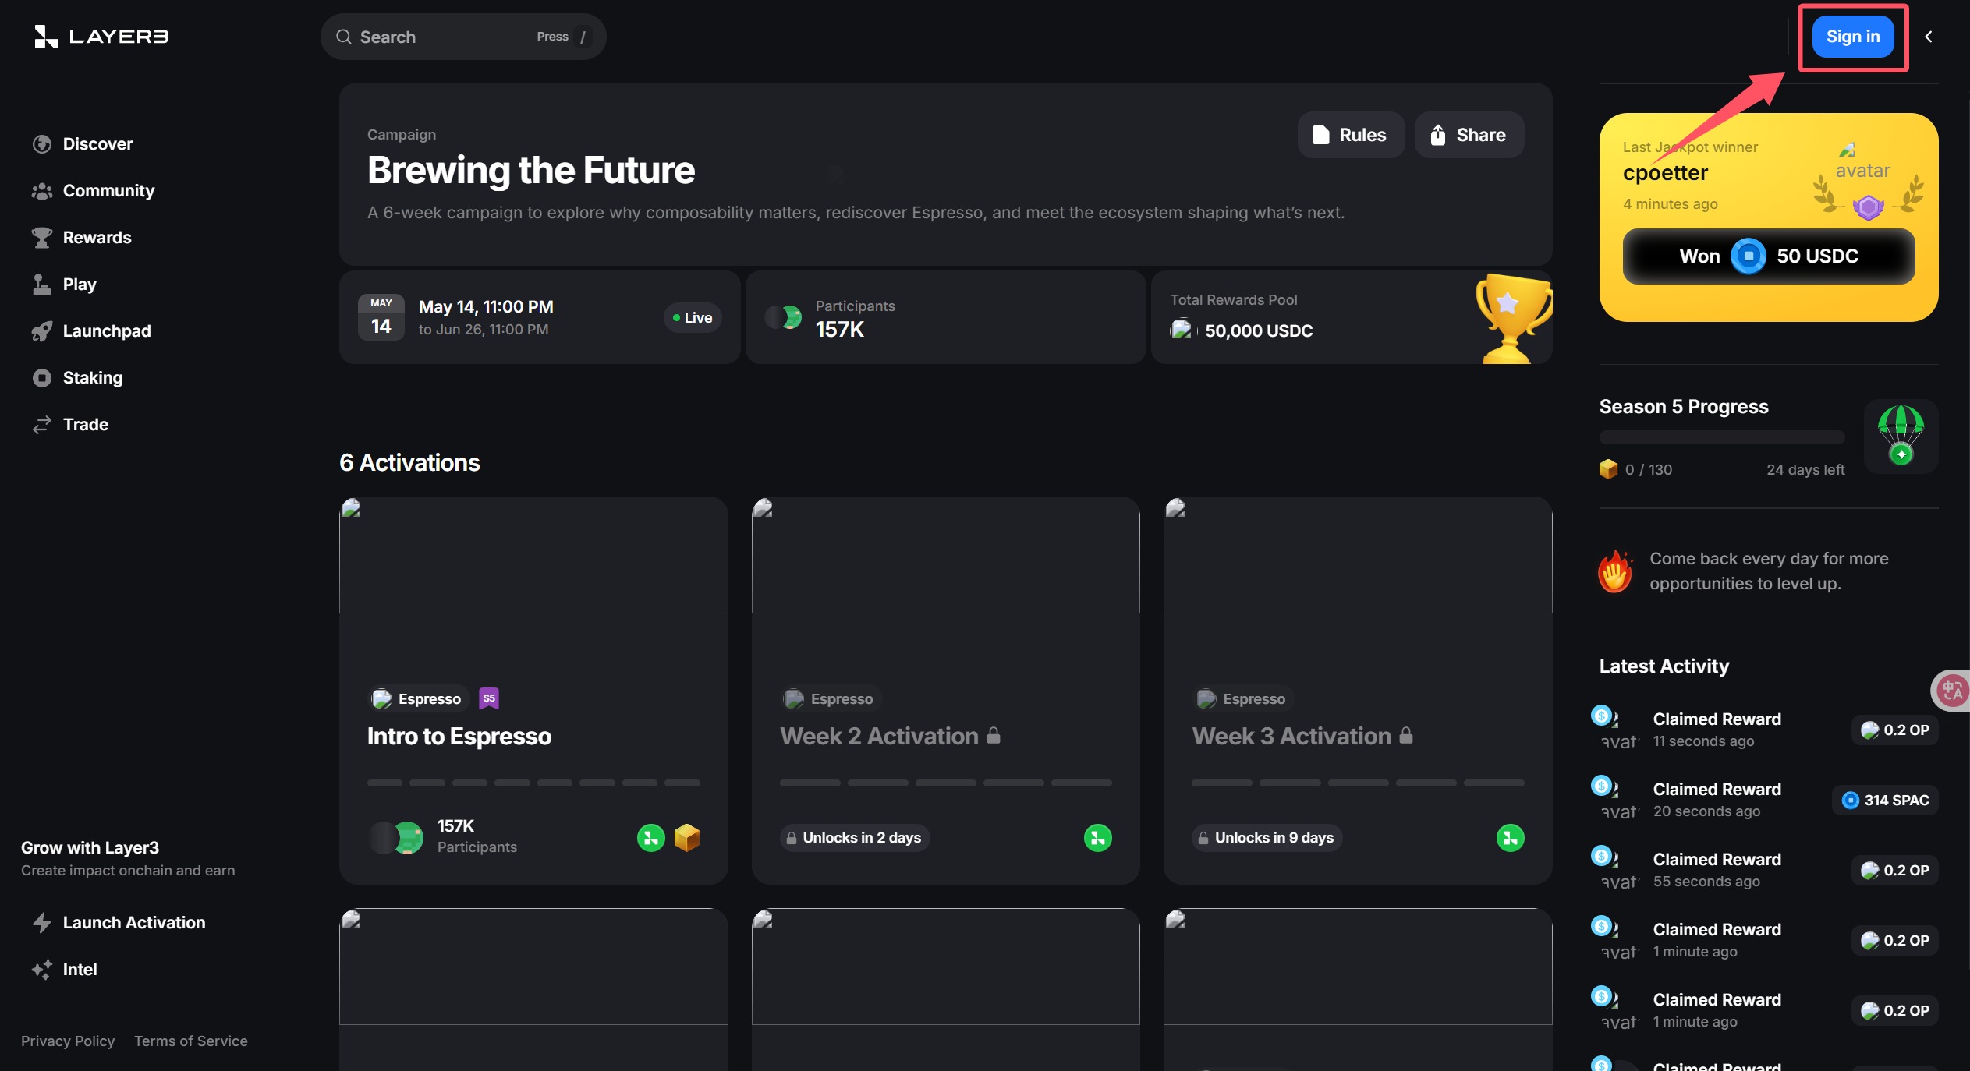Screen dimensions: 1970x1071
Task: Open the Play section
Action: 64,285
